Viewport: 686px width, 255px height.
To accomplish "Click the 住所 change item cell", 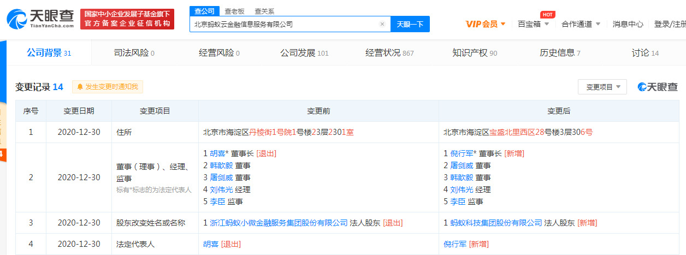I will tap(155, 132).
